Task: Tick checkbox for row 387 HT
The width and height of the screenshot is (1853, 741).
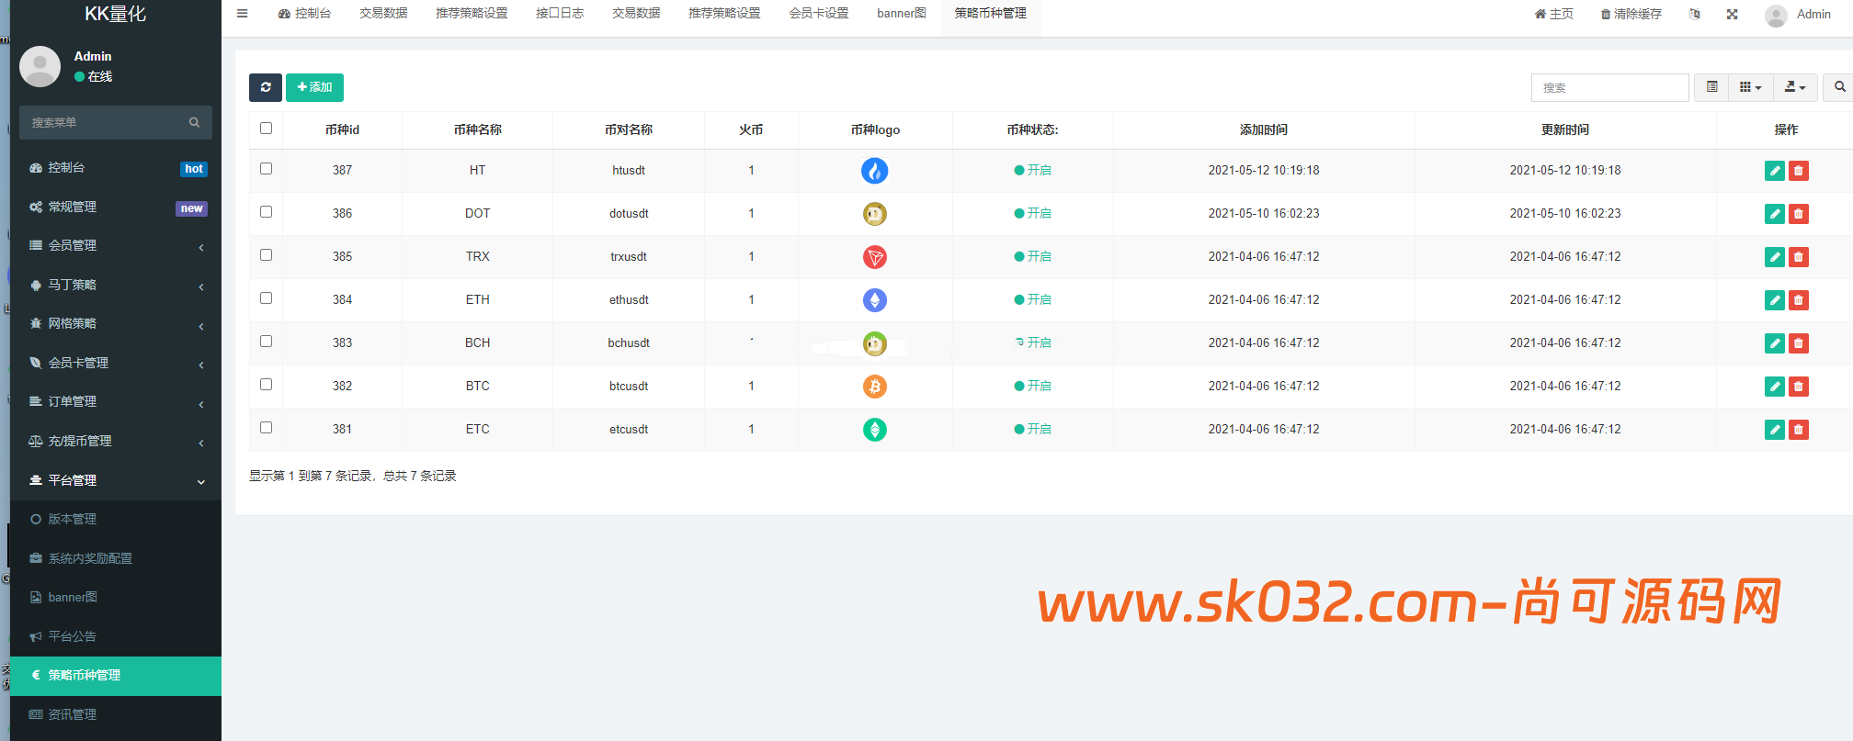Action: (x=267, y=169)
